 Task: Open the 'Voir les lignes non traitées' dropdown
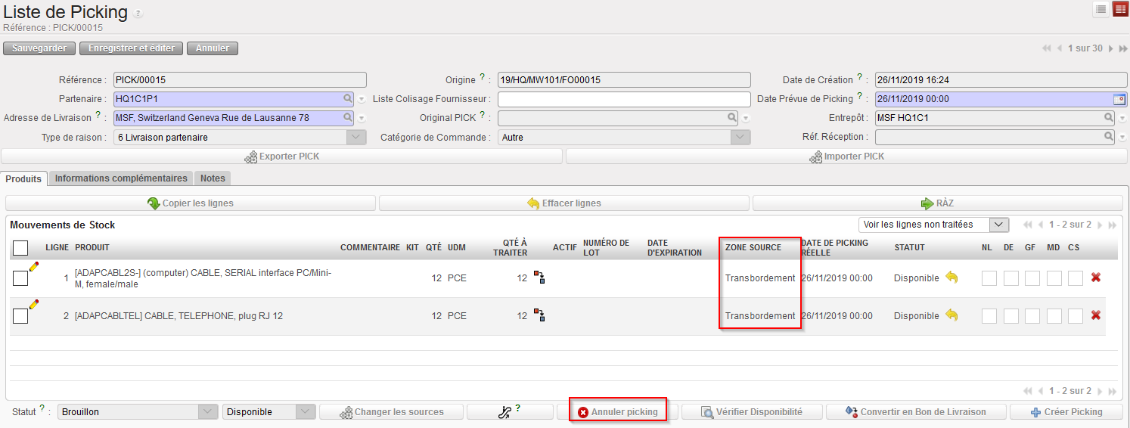coord(933,225)
